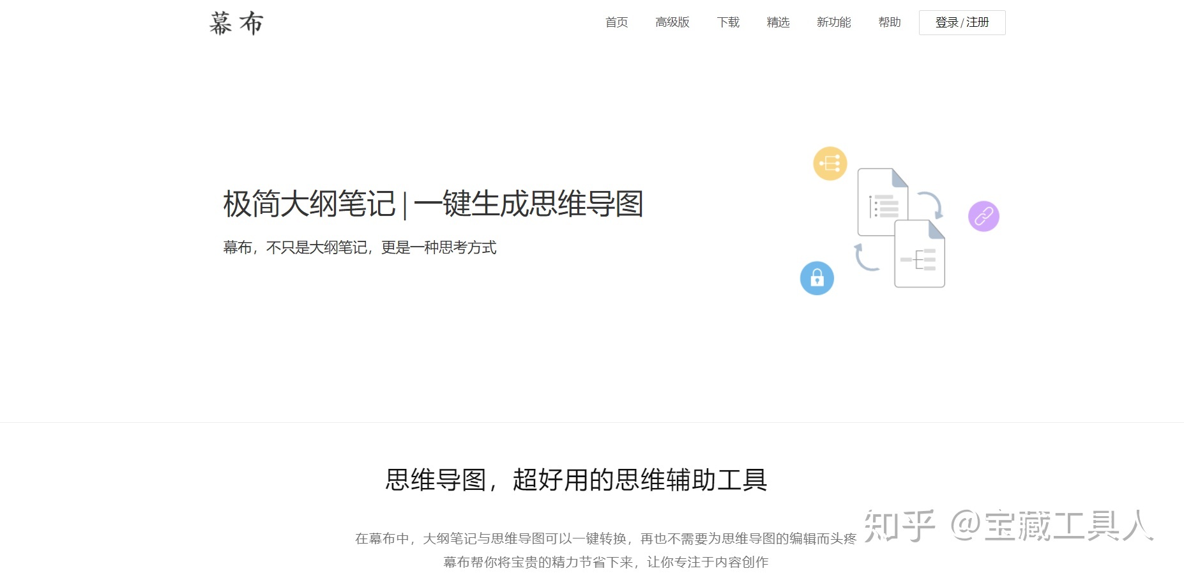This screenshot has height=573, width=1184.
Task: Open the 首页 navigation item
Action: [616, 22]
